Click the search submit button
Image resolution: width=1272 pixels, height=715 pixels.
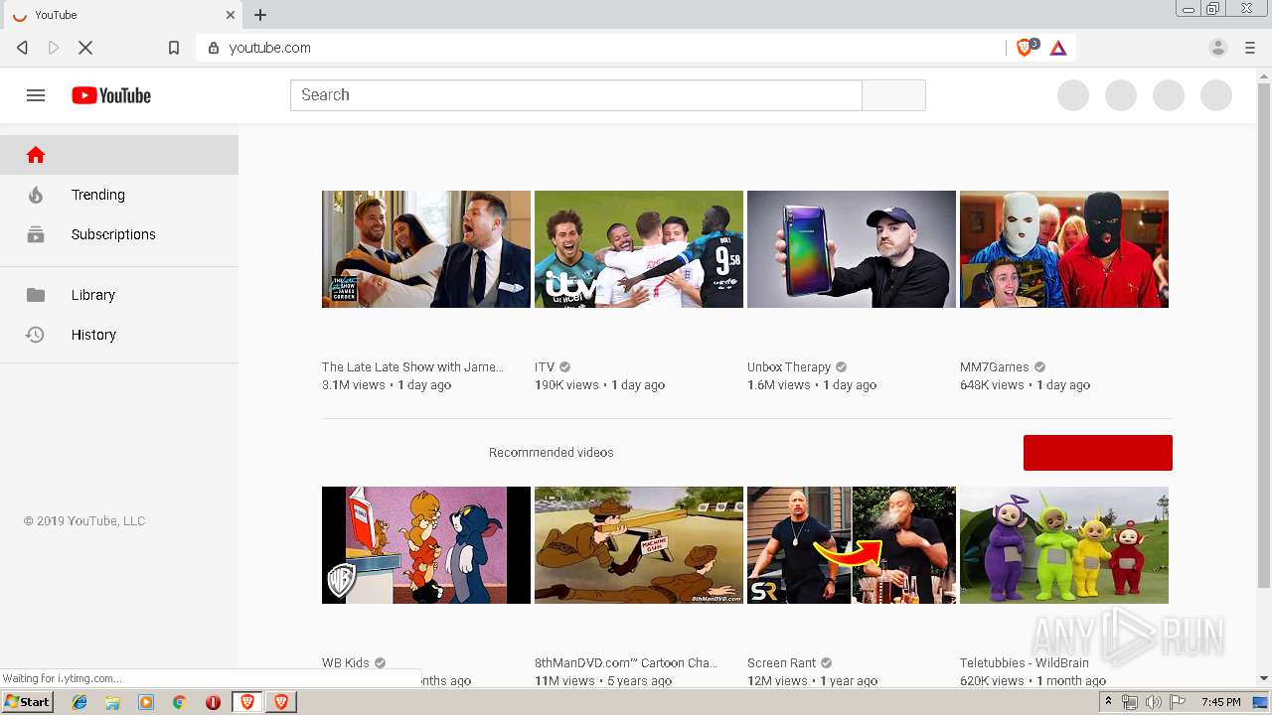[893, 95]
